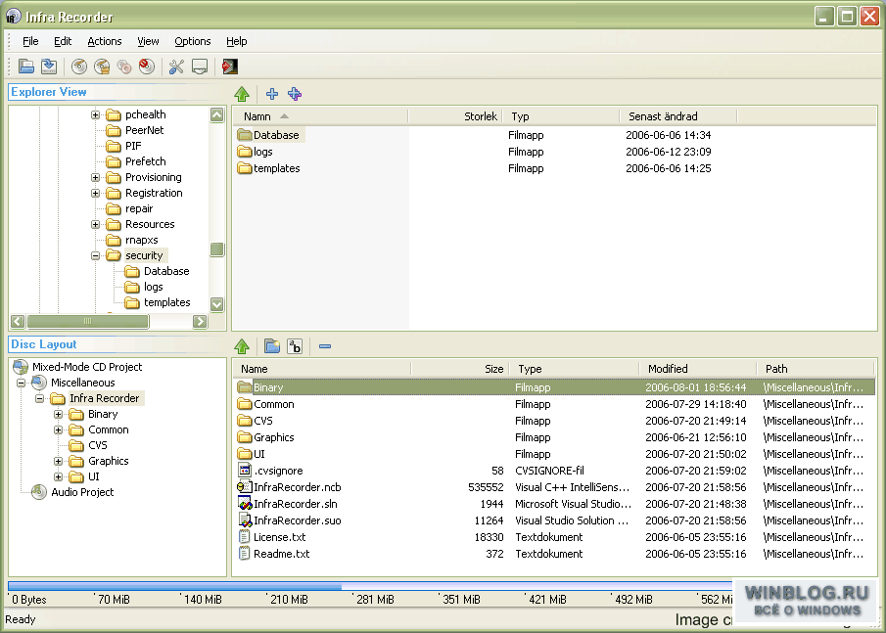886x633 pixels.
Task: Expand the Registration folder node
Action: pyautogui.click(x=96, y=193)
